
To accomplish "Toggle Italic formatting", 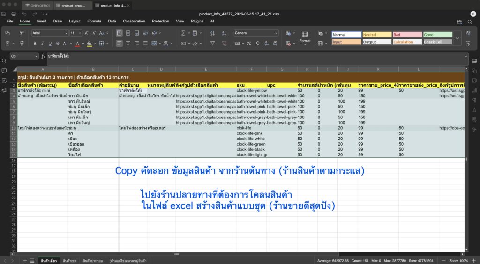I will [x=43, y=44].
